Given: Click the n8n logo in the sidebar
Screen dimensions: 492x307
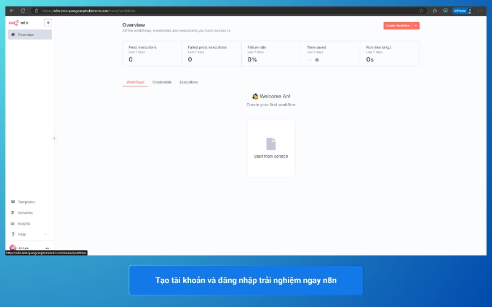Looking at the screenshot, I should tap(18, 23).
